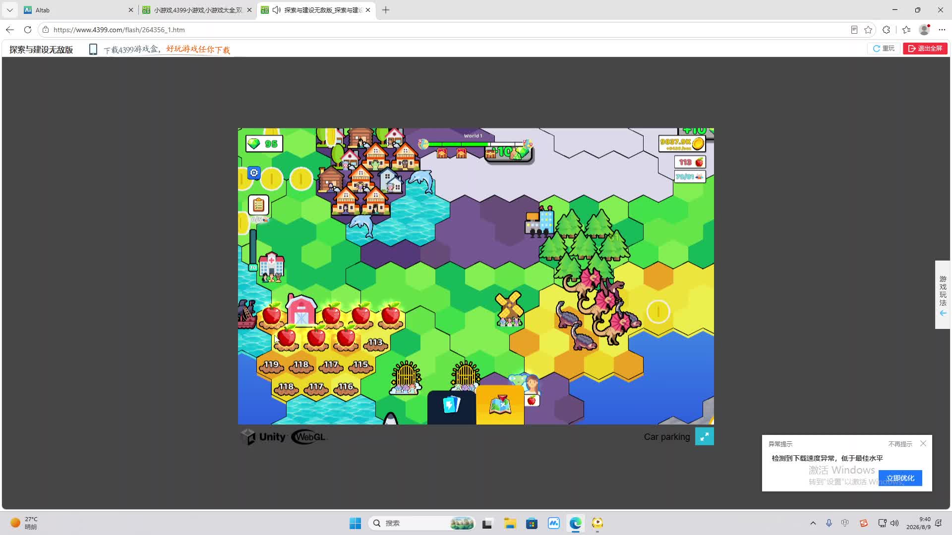Collect the coin on the yellow hex
Image resolution: width=952 pixels, height=535 pixels.
pyautogui.click(x=658, y=312)
